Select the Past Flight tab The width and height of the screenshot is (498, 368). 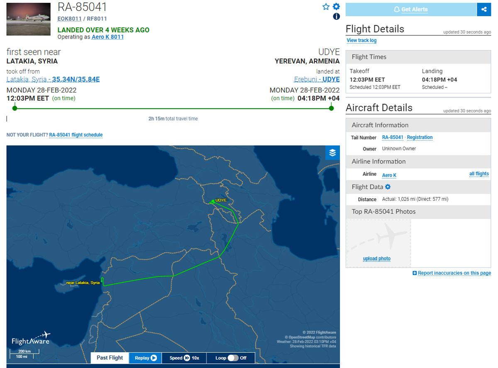(x=110, y=358)
